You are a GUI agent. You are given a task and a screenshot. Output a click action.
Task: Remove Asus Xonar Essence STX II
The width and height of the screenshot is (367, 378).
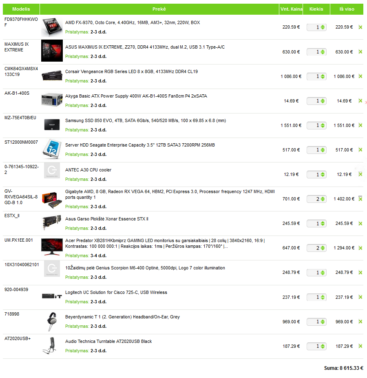pyautogui.click(x=360, y=223)
